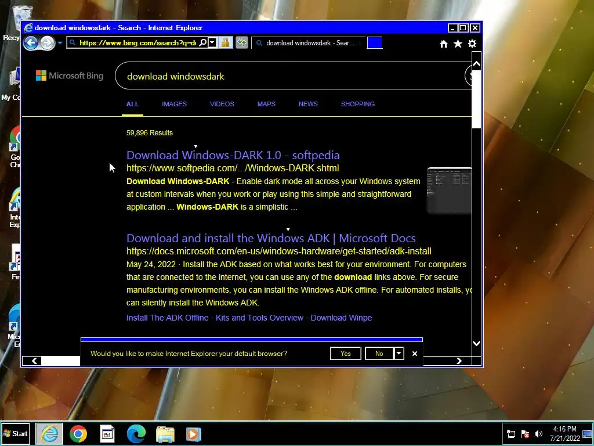This screenshot has width=594, height=446.
Task: Switch to the SHOPPING tab
Action: tap(357, 104)
